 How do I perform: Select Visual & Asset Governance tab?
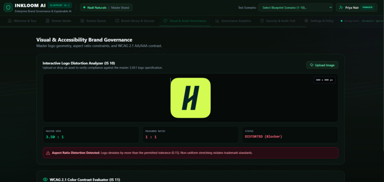[185, 21]
